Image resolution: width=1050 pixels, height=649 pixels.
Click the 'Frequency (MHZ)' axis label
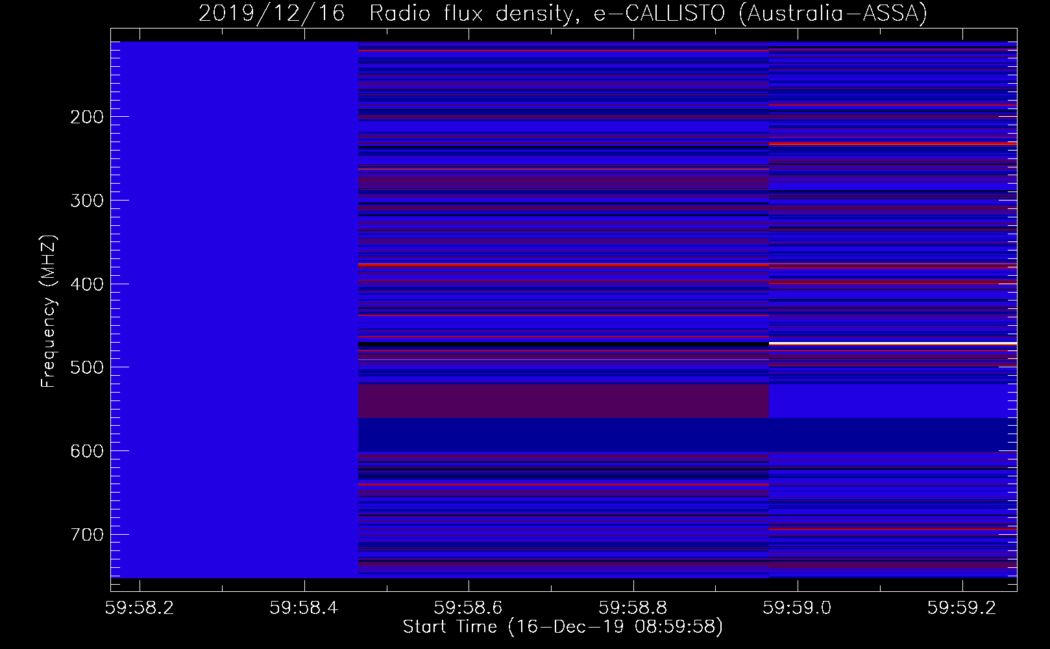(x=49, y=312)
